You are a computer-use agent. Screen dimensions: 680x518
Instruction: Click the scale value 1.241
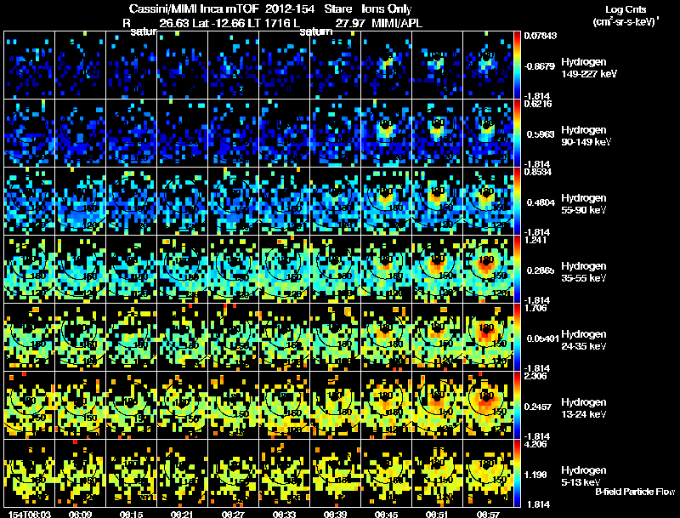click(x=535, y=240)
